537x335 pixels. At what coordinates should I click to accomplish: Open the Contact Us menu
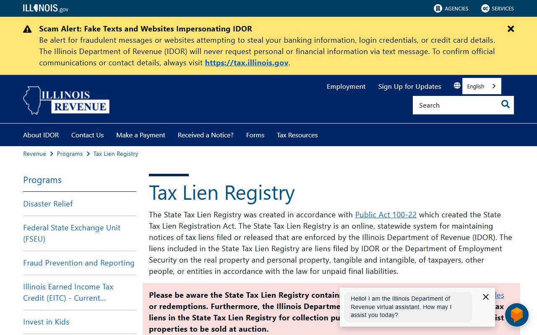[87, 135]
